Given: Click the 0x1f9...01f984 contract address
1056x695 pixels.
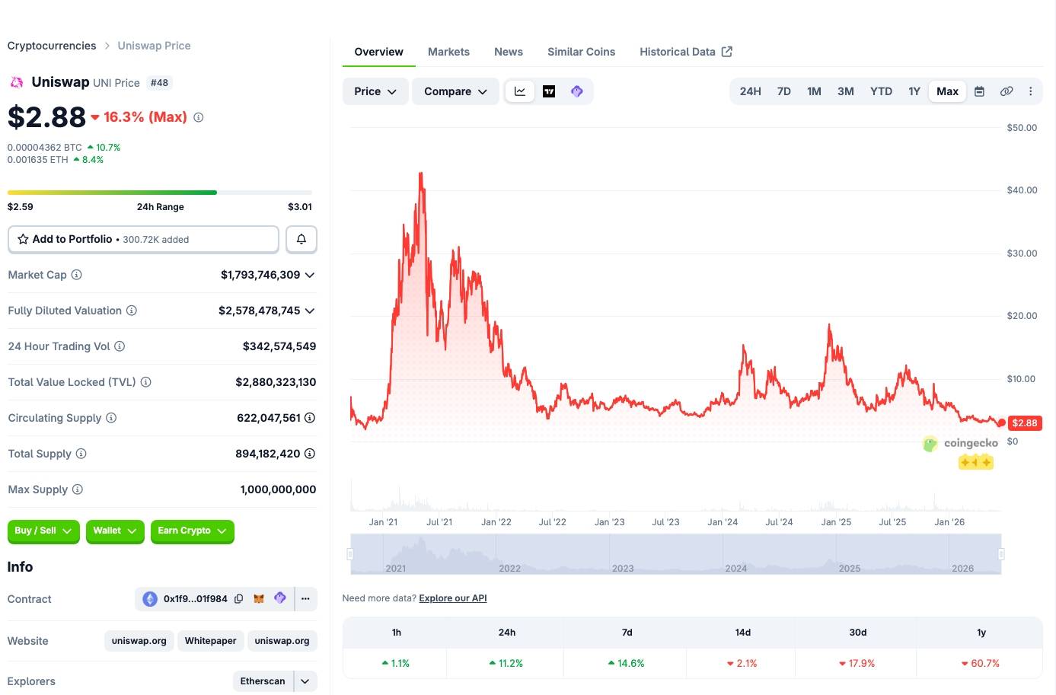Looking at the screenshot, I should (196, 599).
